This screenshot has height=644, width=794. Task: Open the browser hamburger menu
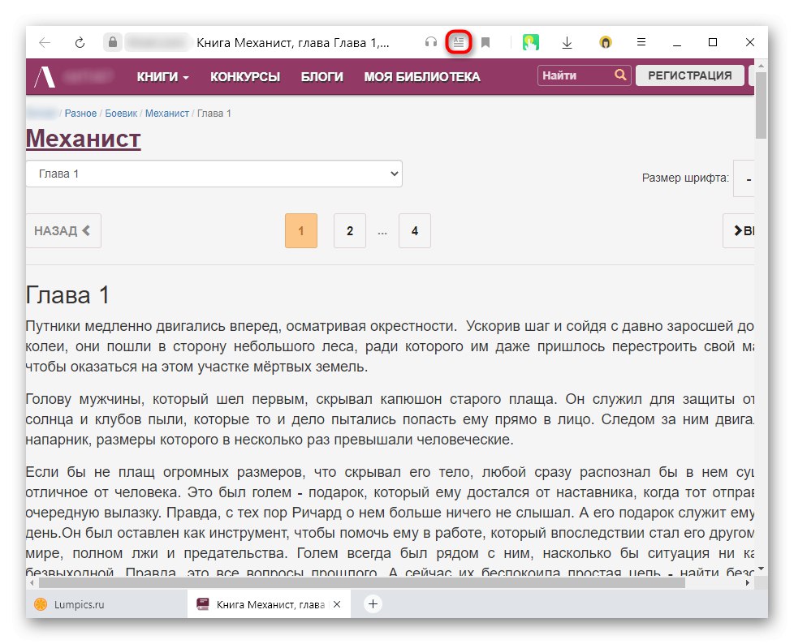click(641, 41)
